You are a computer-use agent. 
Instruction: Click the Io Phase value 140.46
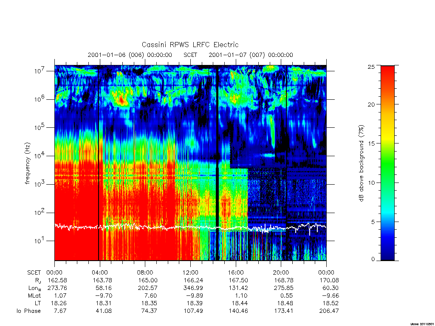[x=238, y=311]
